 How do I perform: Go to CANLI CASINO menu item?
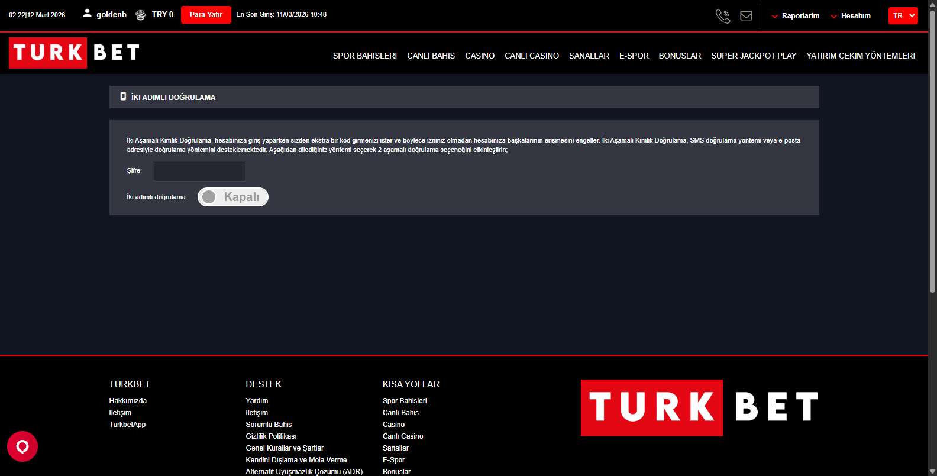click(532, 56)
